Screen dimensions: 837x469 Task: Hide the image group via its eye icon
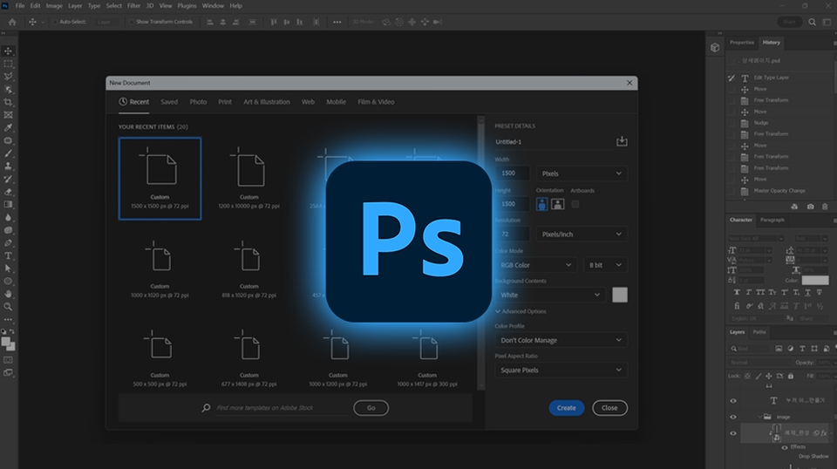coord(733,418)
